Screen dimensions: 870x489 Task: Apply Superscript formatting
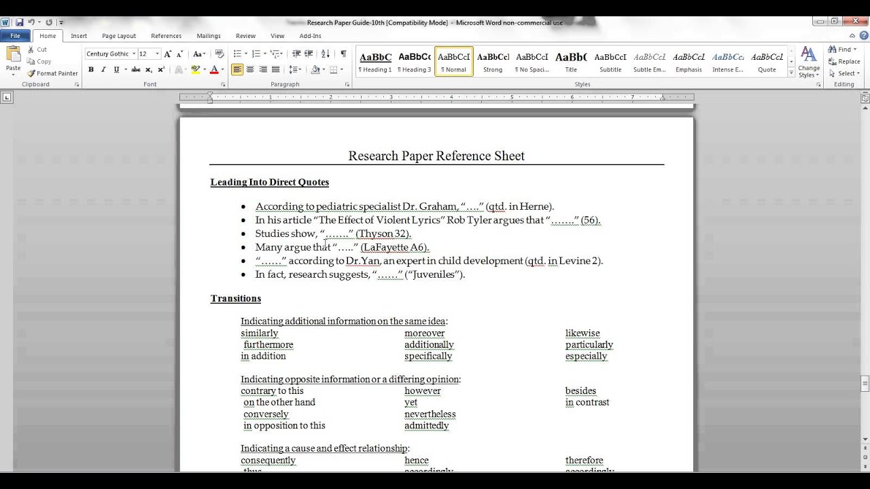[x=161, y=69]
